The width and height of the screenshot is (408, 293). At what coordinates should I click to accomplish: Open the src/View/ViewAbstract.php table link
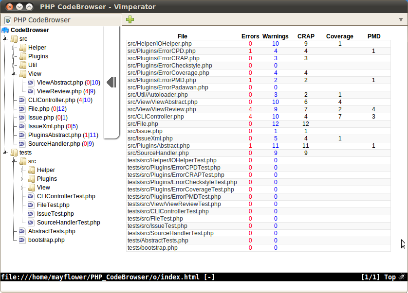pos(162,102)
